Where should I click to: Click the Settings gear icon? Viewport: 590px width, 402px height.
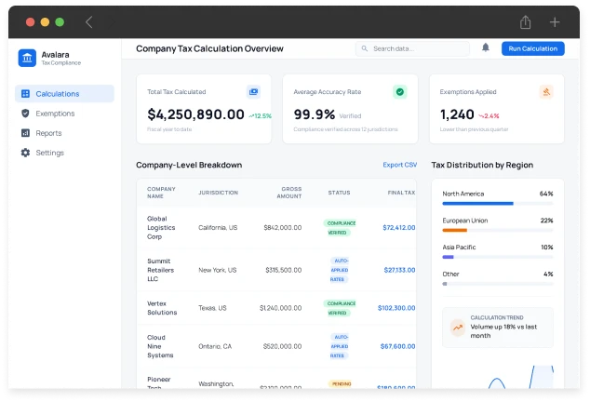25,153
